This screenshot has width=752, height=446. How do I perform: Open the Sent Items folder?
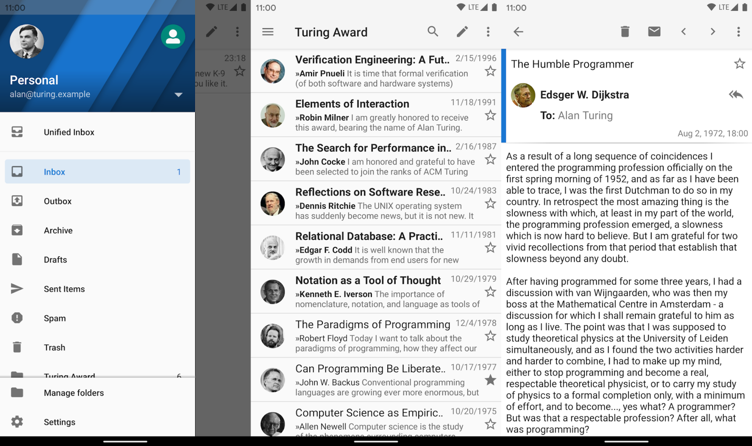pyautogui.click(x=64, y=289)
